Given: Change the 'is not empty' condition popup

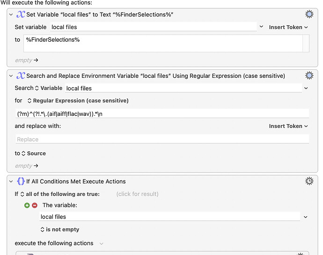Looking at the screenshot, I should point(60,229).
